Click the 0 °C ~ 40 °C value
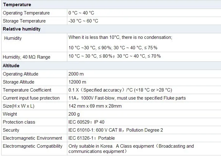Image resolution: width=221 pixels, height=156 pixels. pos(81,13)
